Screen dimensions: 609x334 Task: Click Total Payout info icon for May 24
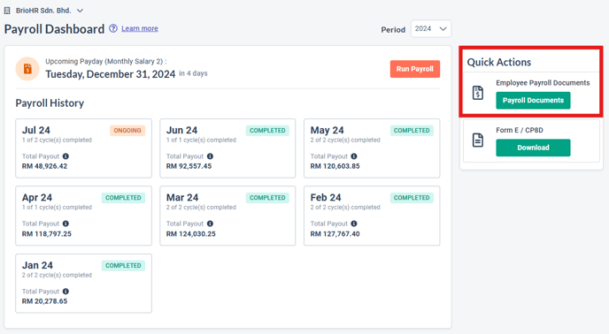(354, 156)
